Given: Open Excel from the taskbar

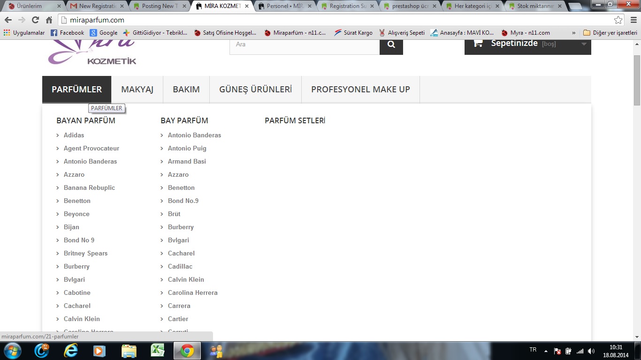Looking at the screenshot, I should pyautogui.click(x=157, y=351).
